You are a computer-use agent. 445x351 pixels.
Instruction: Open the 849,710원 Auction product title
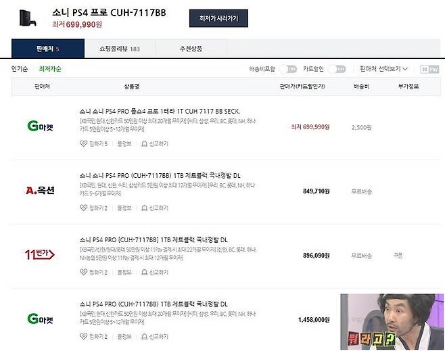160,176
